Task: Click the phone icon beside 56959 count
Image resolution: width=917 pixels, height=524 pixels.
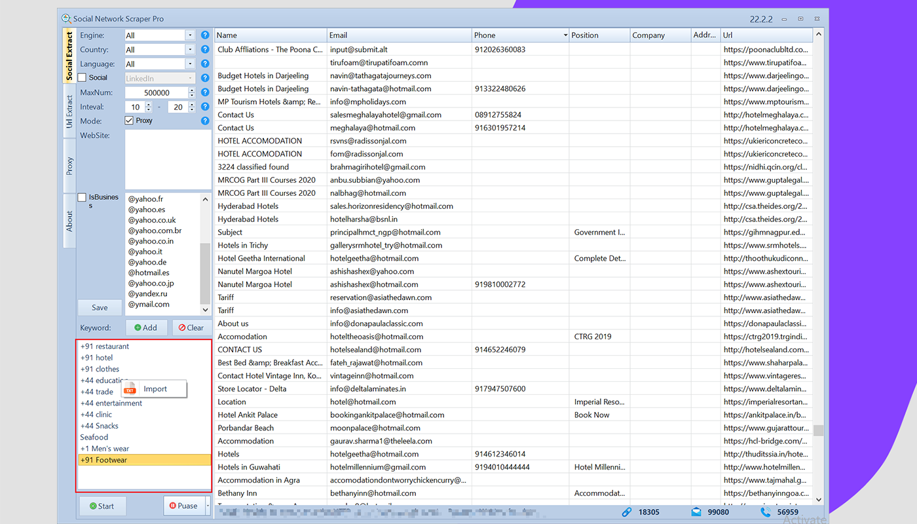Action: tap(766, 512)
